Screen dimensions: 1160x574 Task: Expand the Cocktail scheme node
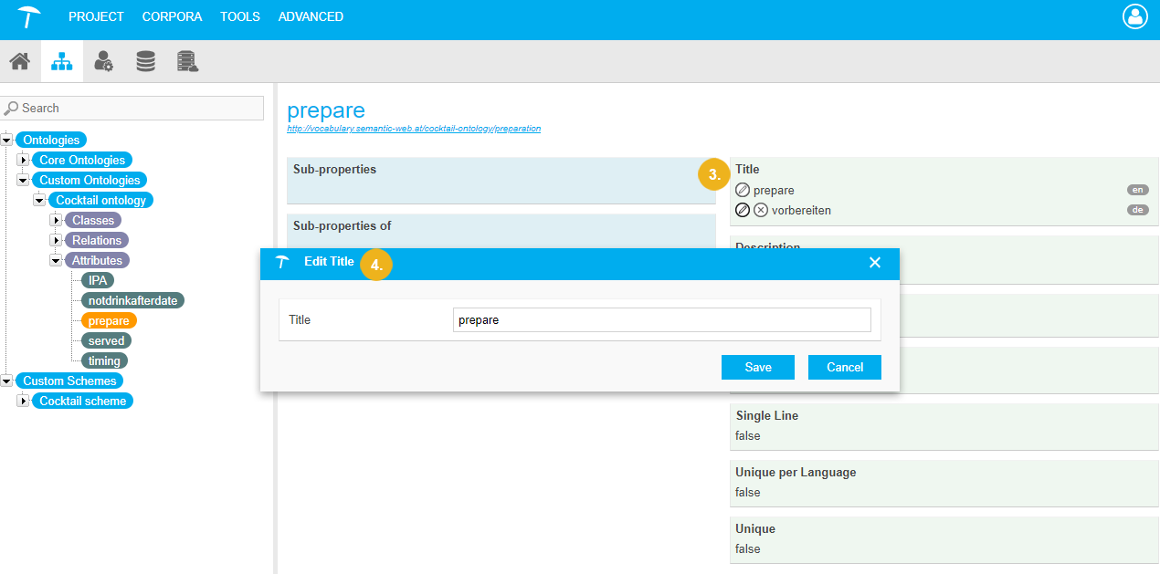click(25, 402)
